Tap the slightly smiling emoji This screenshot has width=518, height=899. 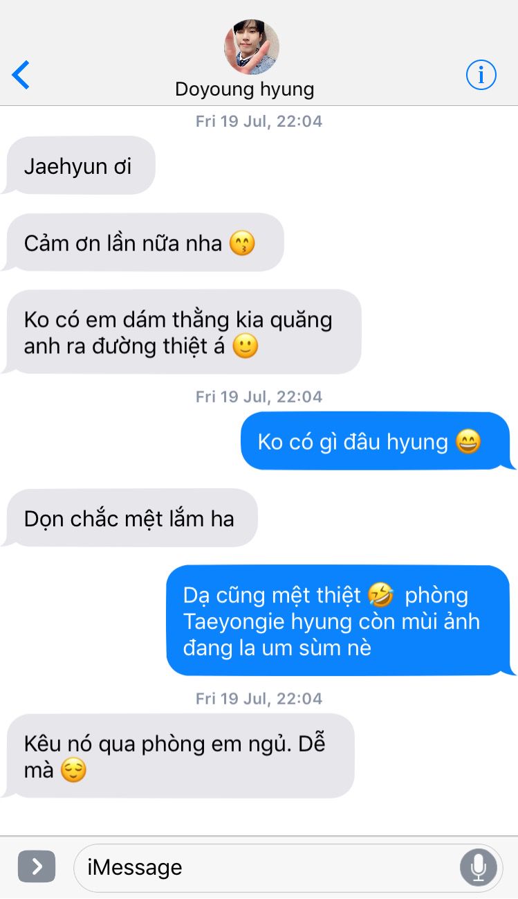pyautogui.click(x=245, y=346)
